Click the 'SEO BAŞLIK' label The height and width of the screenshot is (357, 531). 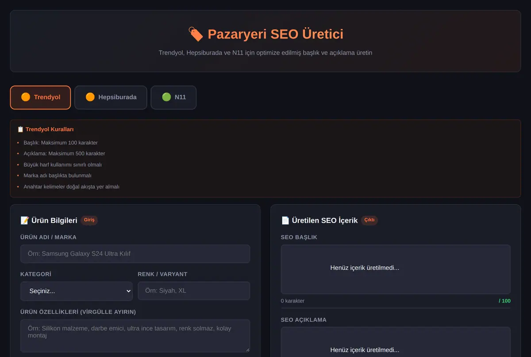[299, 237]
